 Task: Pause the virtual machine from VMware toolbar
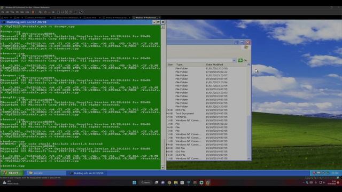coord(33,12)
